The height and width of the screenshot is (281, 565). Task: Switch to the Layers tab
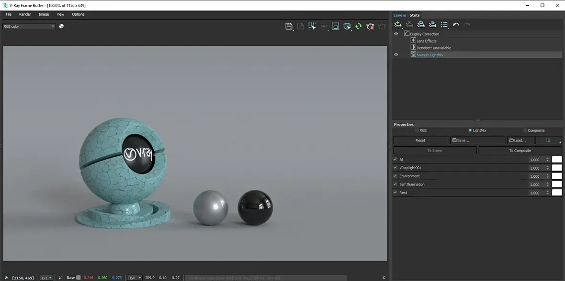(400, 15)
